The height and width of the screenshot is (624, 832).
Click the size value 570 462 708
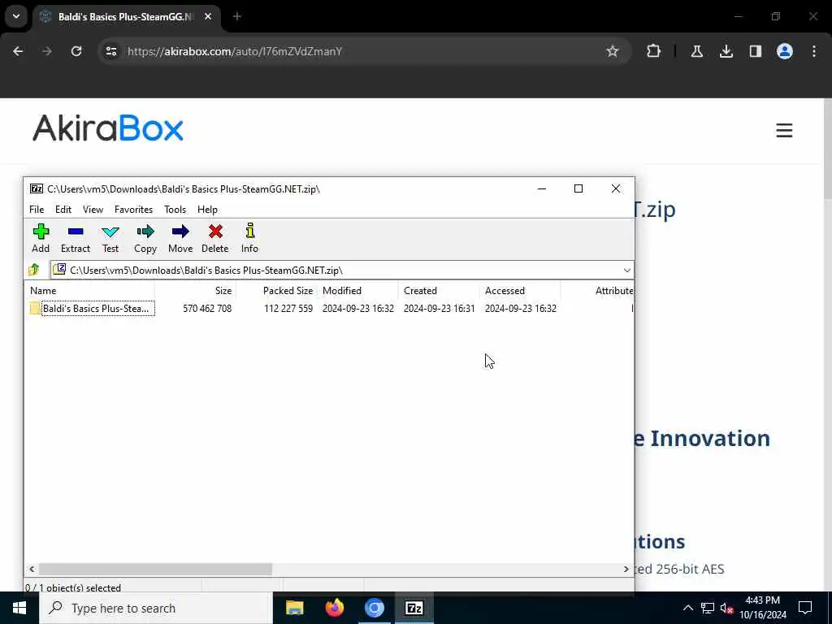(207, 308)
